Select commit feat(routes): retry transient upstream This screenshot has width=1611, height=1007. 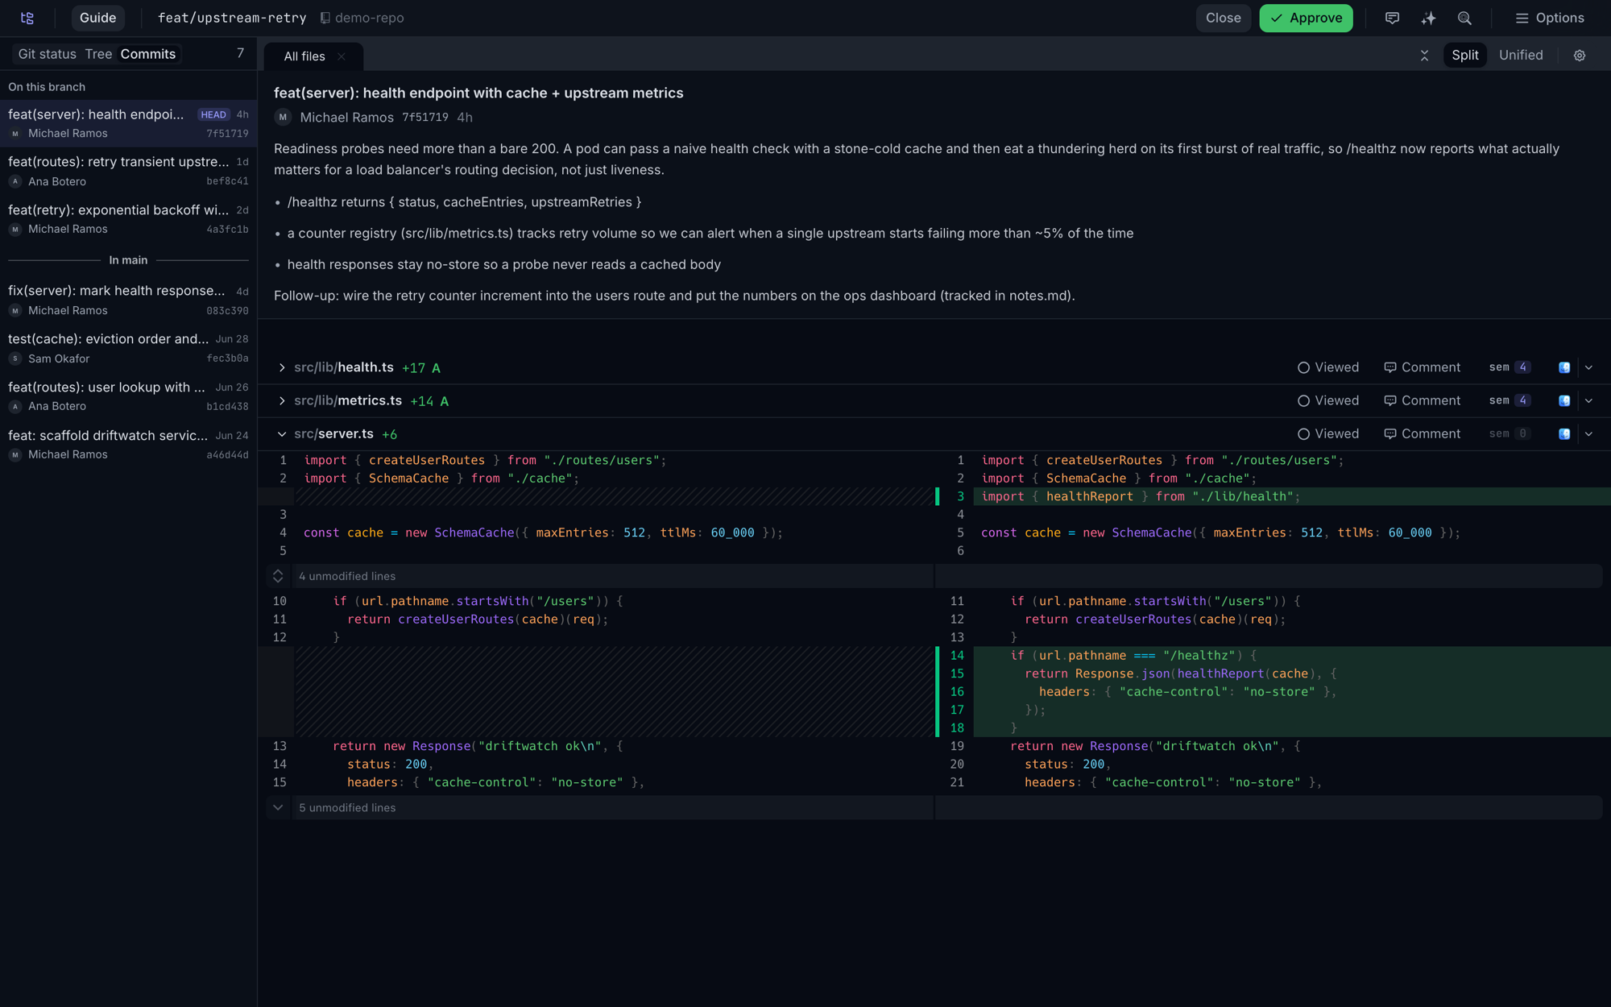128,171
